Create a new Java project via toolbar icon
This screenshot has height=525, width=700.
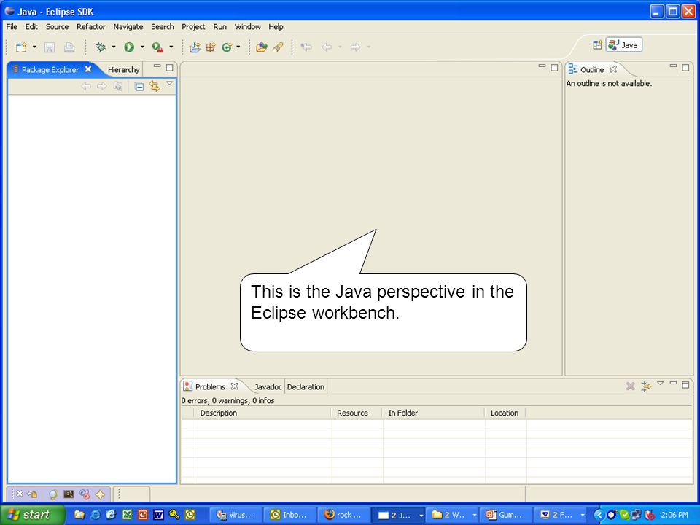[x=195, y=47]
